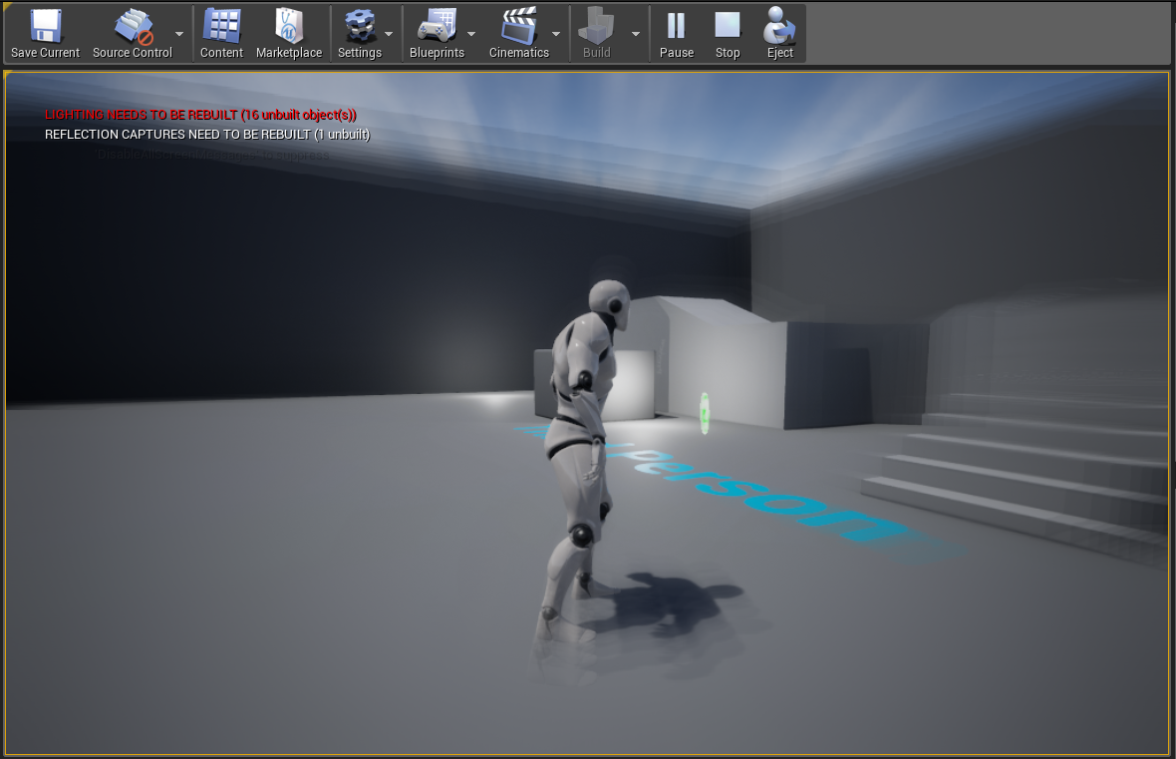Click the reflection captures need rebuilt message
The image size is (1176, 759).
click(207, 135)
